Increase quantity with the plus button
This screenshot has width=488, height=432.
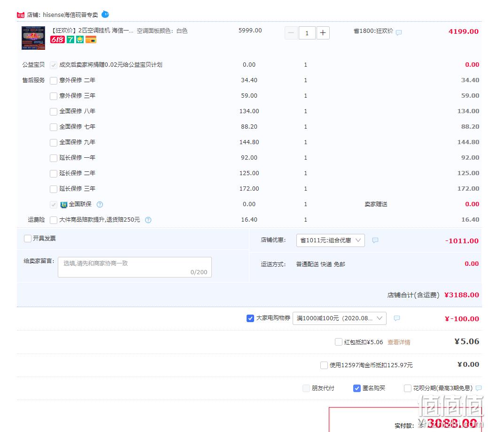[323, 33]
